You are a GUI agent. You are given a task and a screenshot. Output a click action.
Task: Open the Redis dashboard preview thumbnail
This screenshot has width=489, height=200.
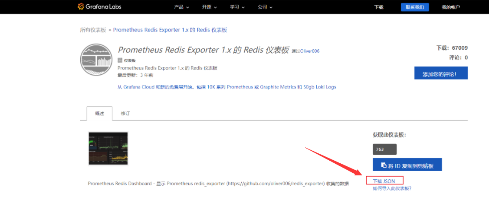click(x=108, y=149)
